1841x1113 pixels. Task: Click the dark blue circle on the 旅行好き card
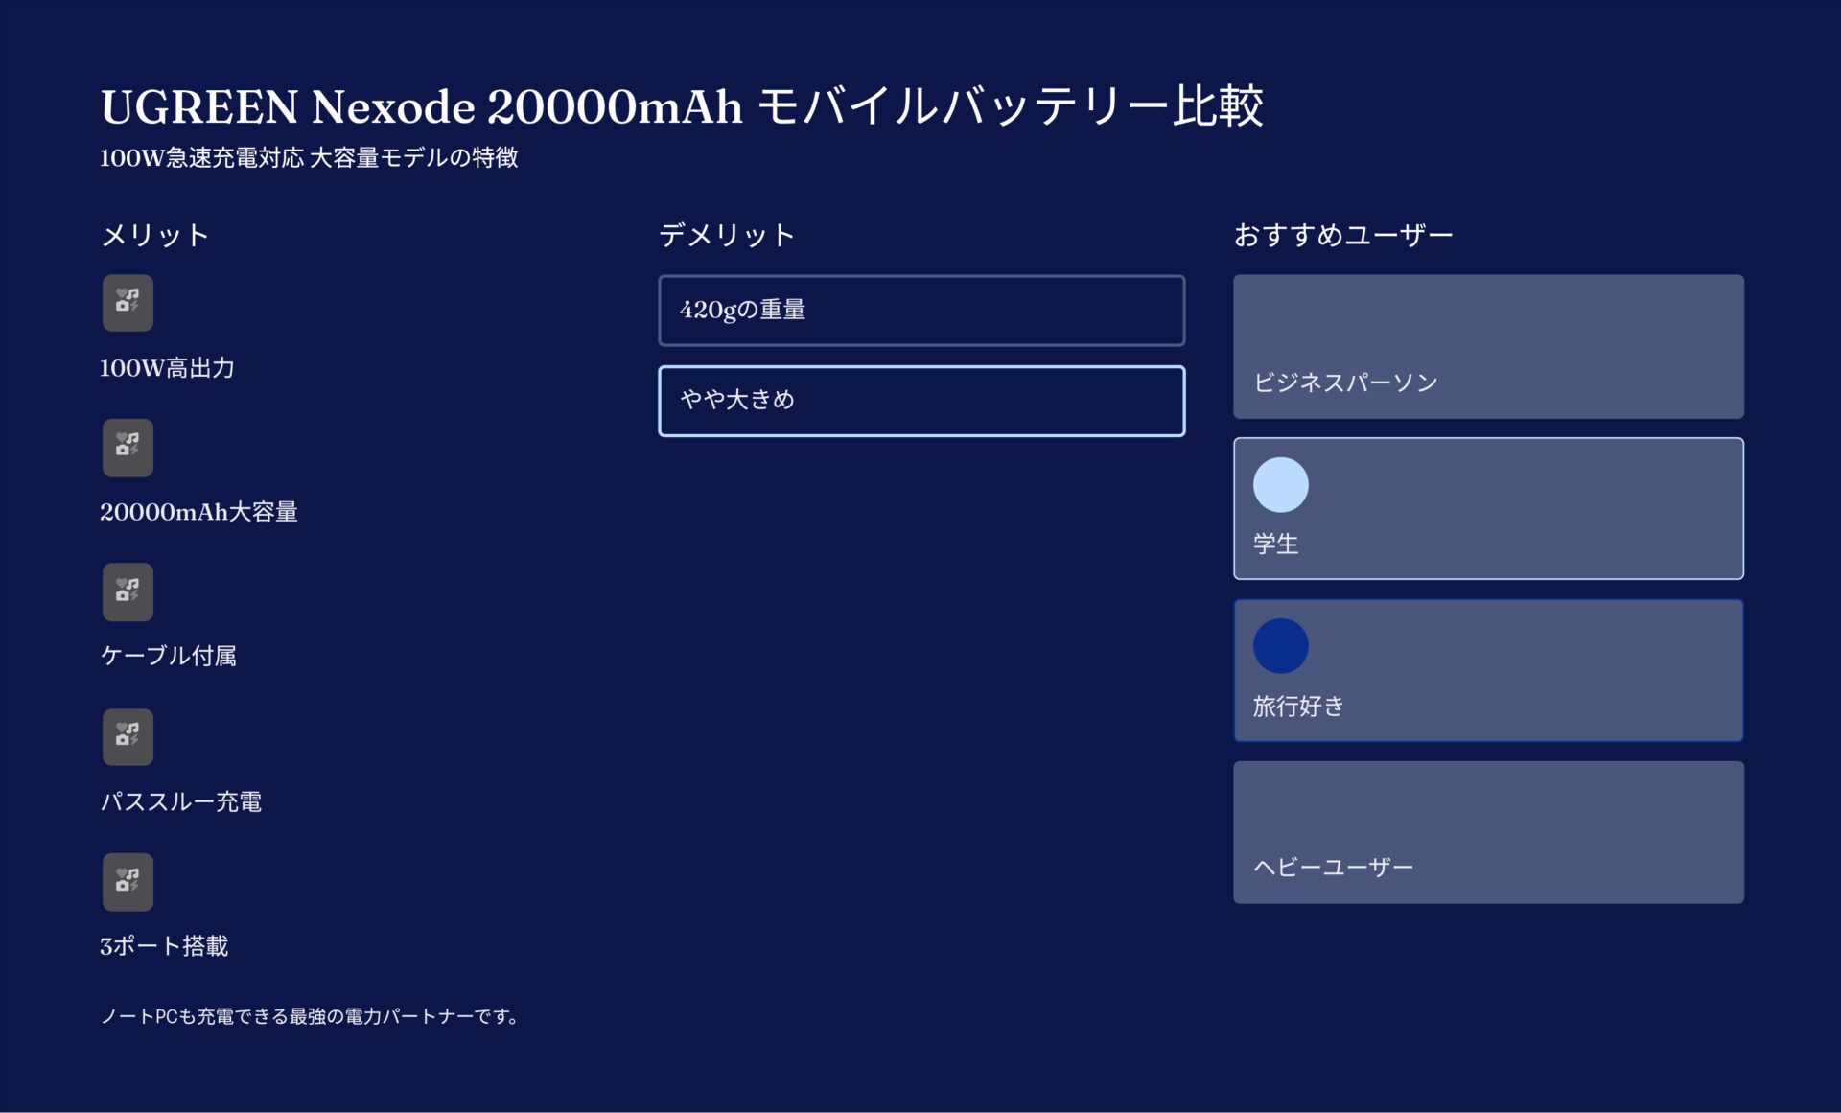pyautogui.click(x=1280, y=645)
